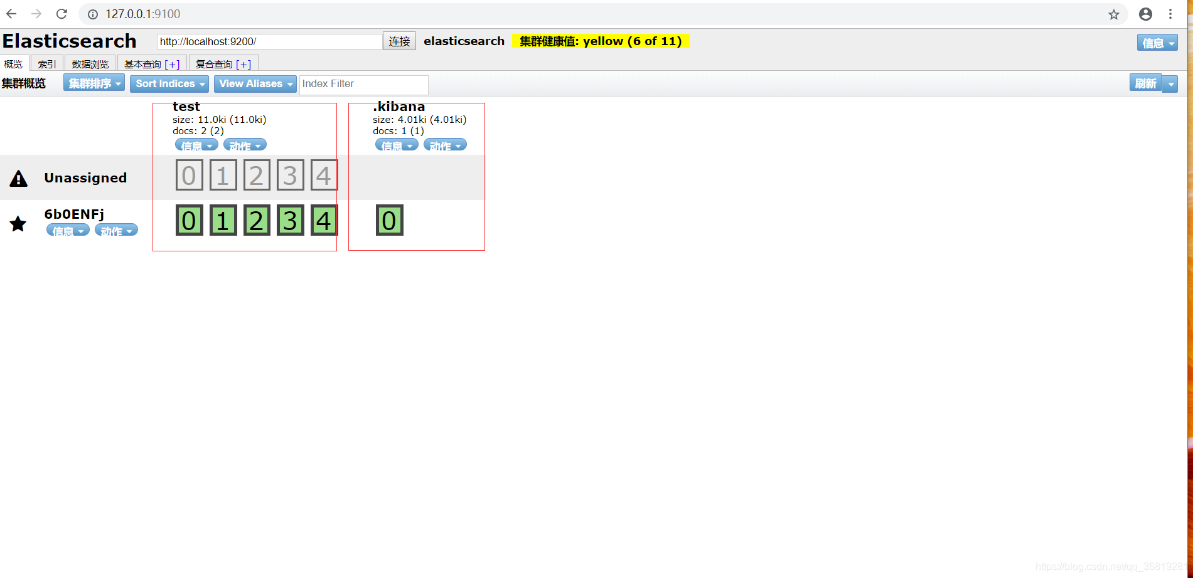Select unassigned replica shard 4 of test
Image resolution: width=1193 pixels, height=578 pixels.
(x=324, y=176)
